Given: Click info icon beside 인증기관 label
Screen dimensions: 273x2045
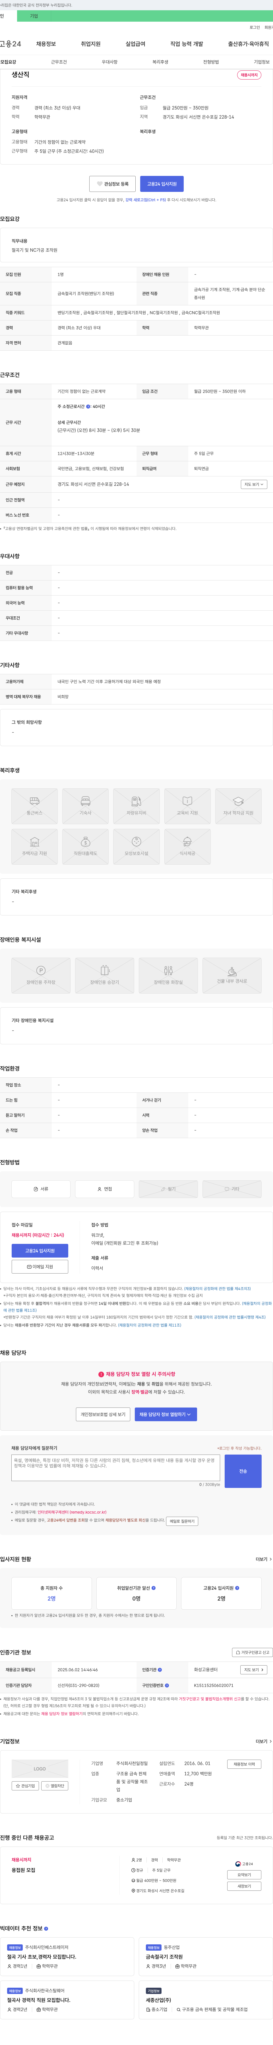Looking at the screenshot, I should coord(160,1670).
